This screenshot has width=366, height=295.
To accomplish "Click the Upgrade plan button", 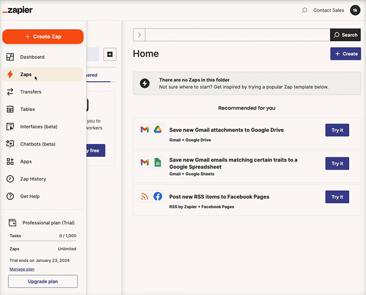I will point(43,281).
